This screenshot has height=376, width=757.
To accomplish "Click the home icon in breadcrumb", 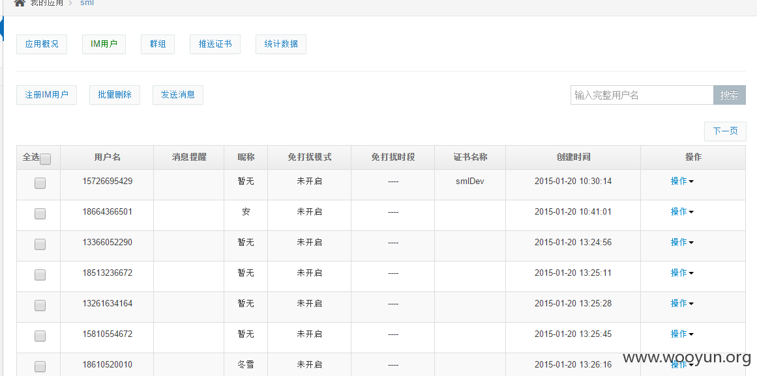I will click(x=20, y=3).
